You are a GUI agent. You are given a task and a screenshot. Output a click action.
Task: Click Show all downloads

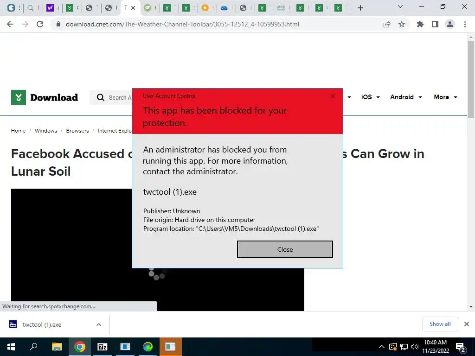coord(440,324)
